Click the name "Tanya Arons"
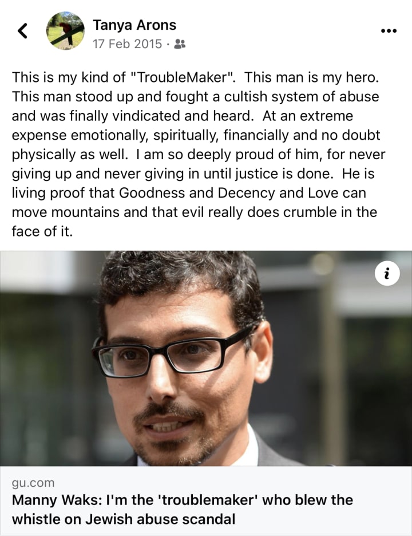412x536 pixels. 134,25
